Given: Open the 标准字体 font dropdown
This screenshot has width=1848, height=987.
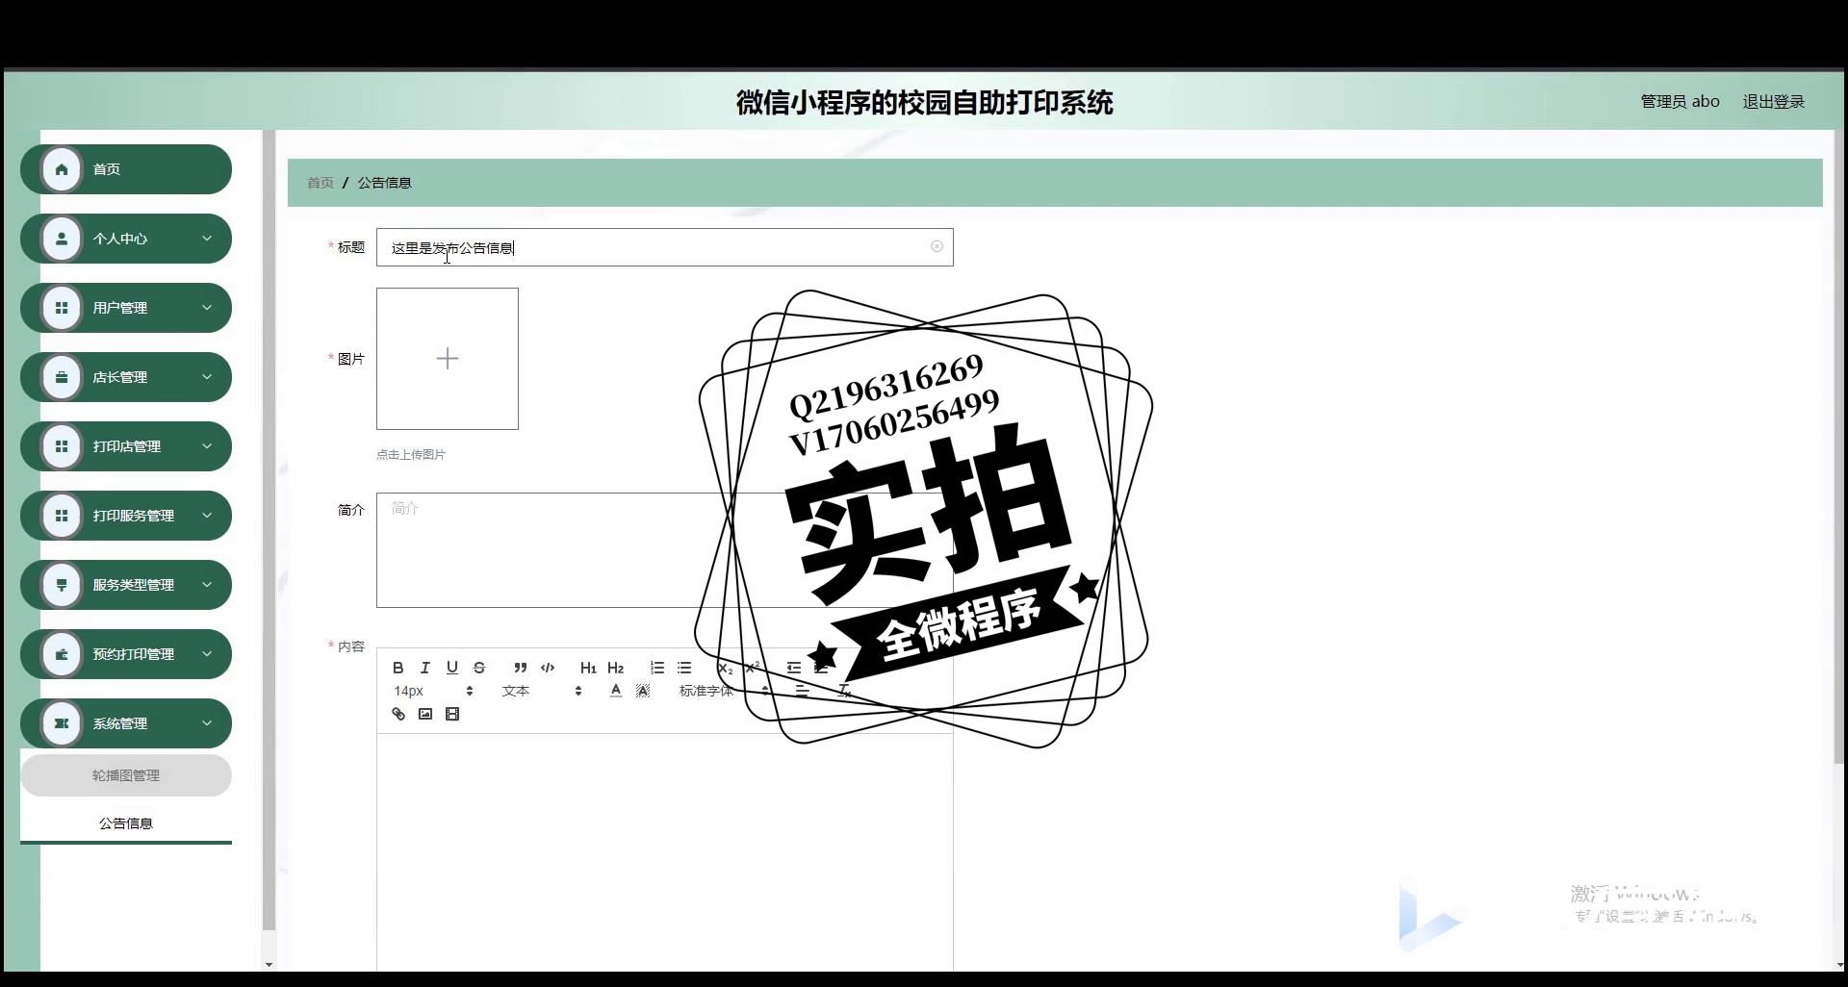Looking at the screenshot, I should pyautogui.click(x=724, y=691).
